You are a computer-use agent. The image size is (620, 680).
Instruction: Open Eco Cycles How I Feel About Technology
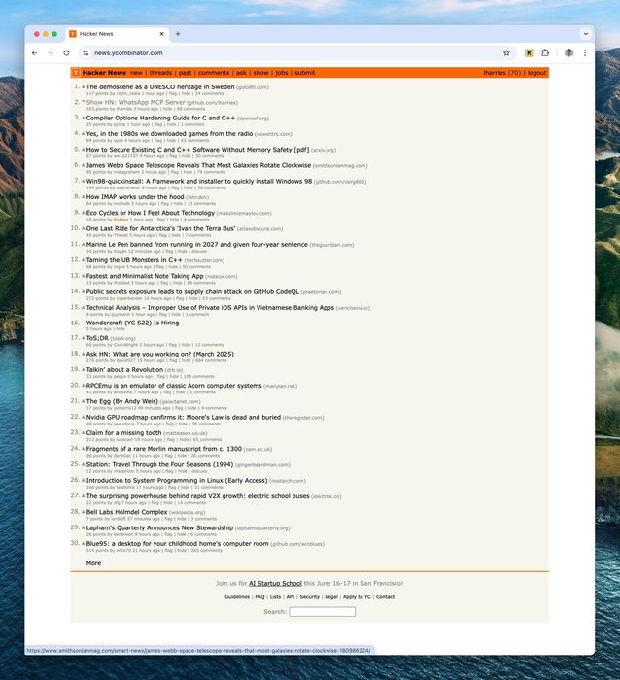pos(150,213)
